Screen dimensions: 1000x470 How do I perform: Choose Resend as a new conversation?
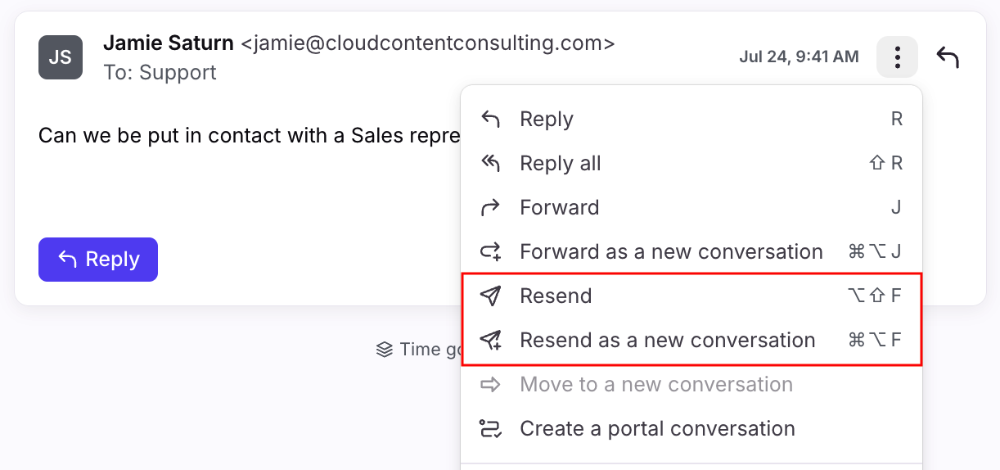pyautogui.click(x=668, y=341)
